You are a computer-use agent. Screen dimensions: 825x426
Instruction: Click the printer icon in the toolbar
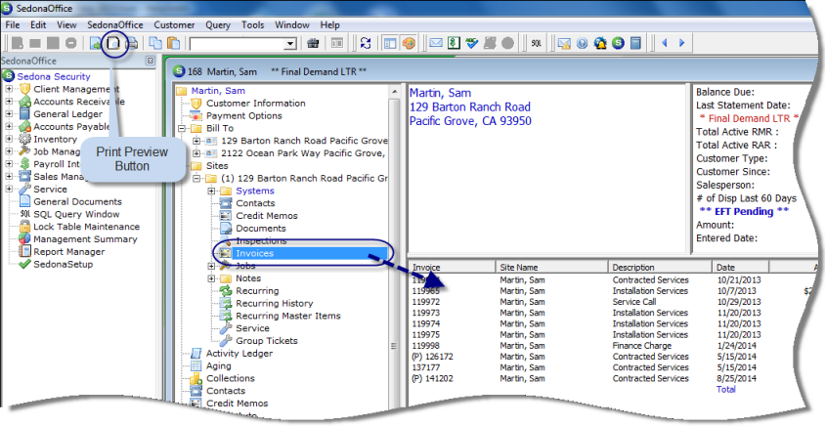(x=130, y=43)
